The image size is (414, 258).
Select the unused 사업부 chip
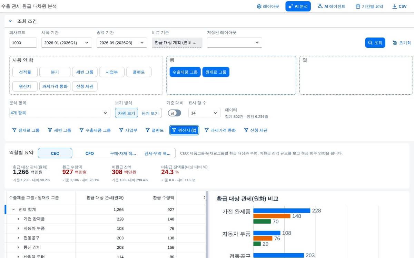112,72
